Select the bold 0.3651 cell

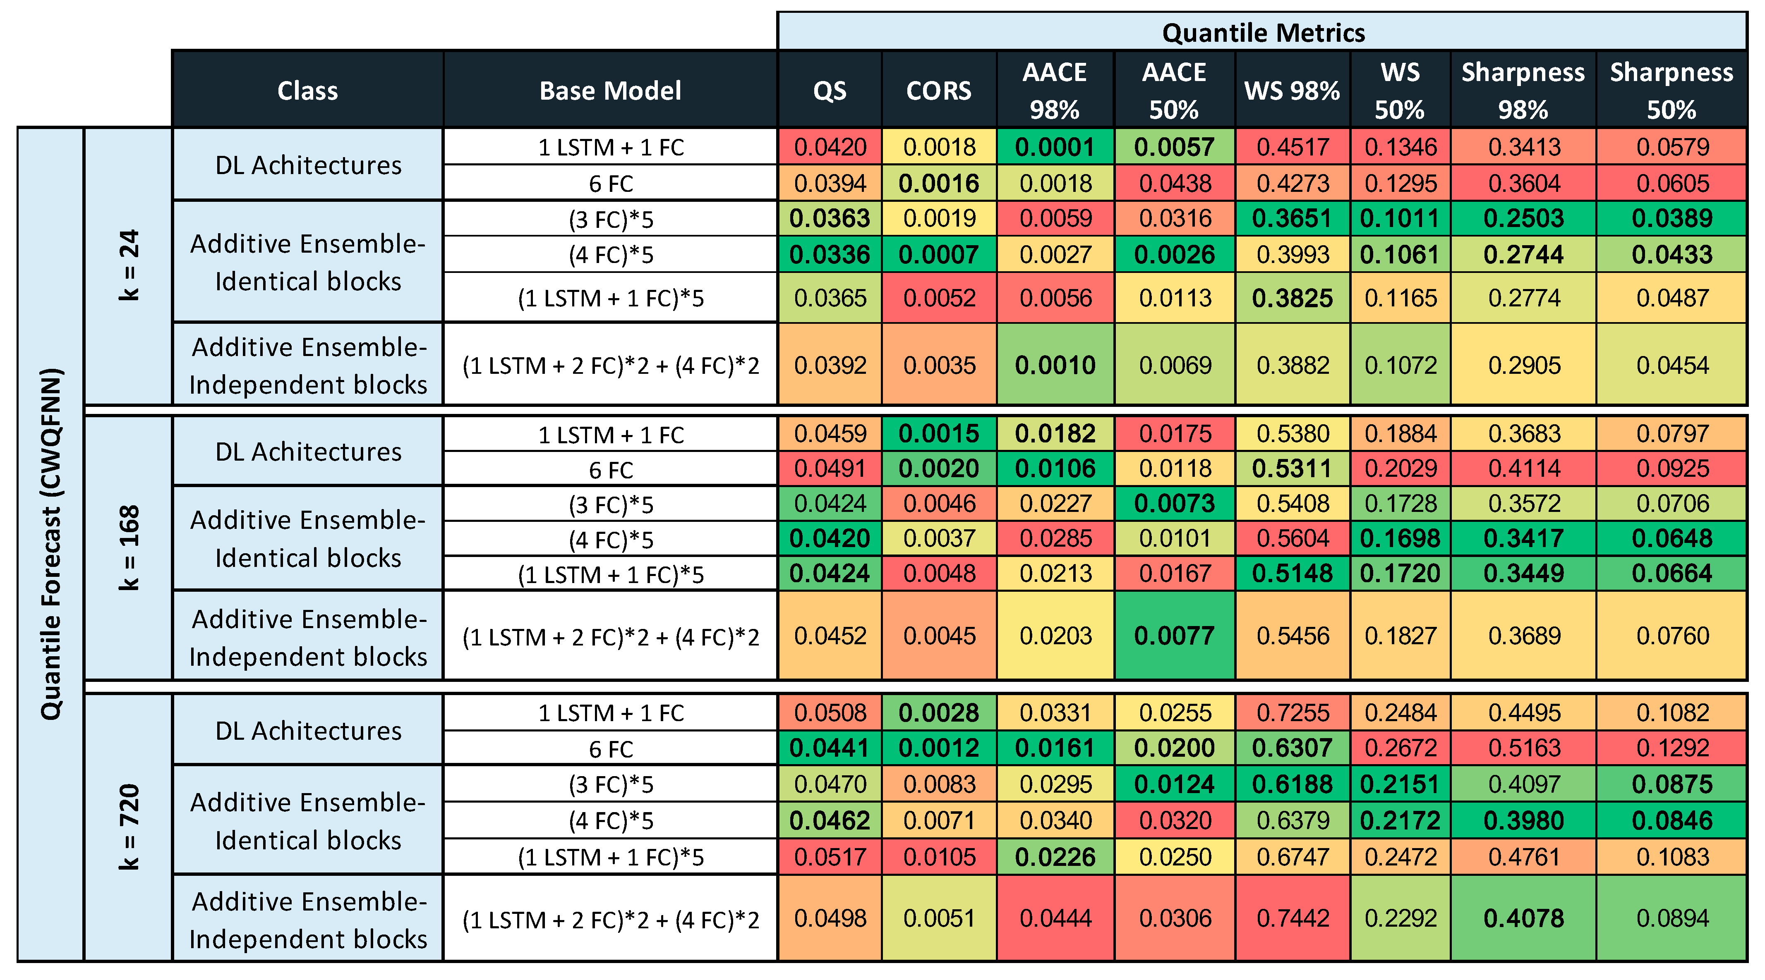pyautogui.click(x=1292, y=218)
